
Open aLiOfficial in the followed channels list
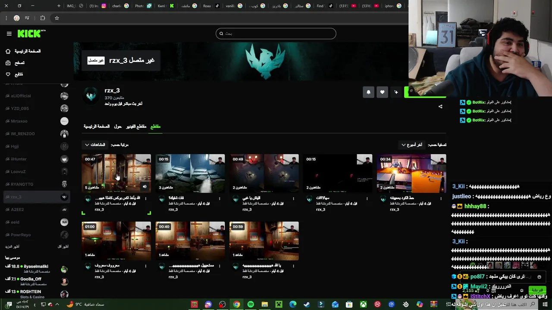(x=37, y=96)
